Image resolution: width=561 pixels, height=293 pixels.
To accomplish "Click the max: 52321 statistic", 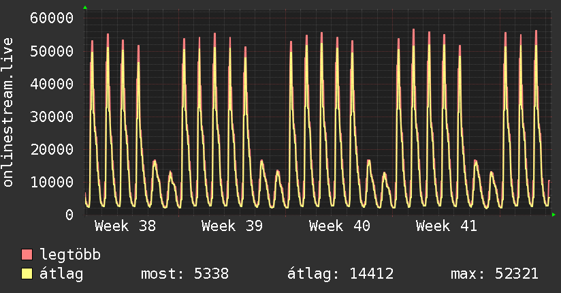I will tap(494, 274).
